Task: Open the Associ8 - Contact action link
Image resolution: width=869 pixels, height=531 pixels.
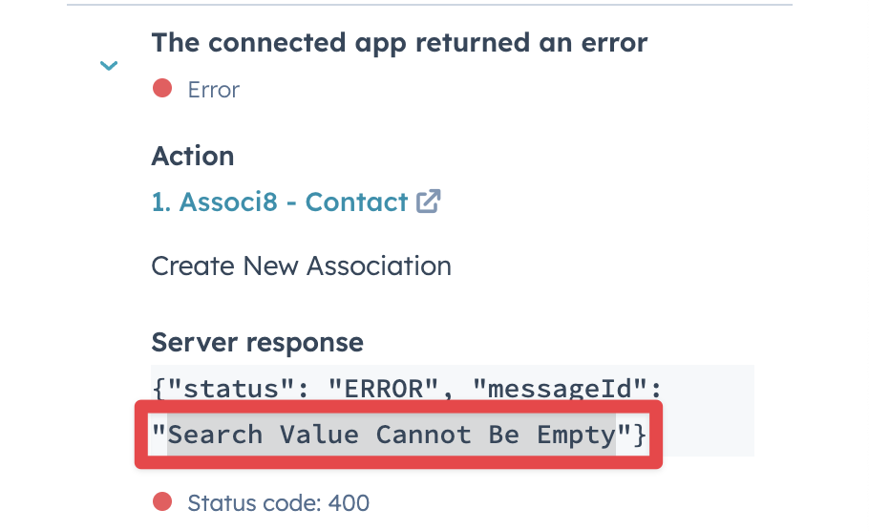Action: pos(279,202)
